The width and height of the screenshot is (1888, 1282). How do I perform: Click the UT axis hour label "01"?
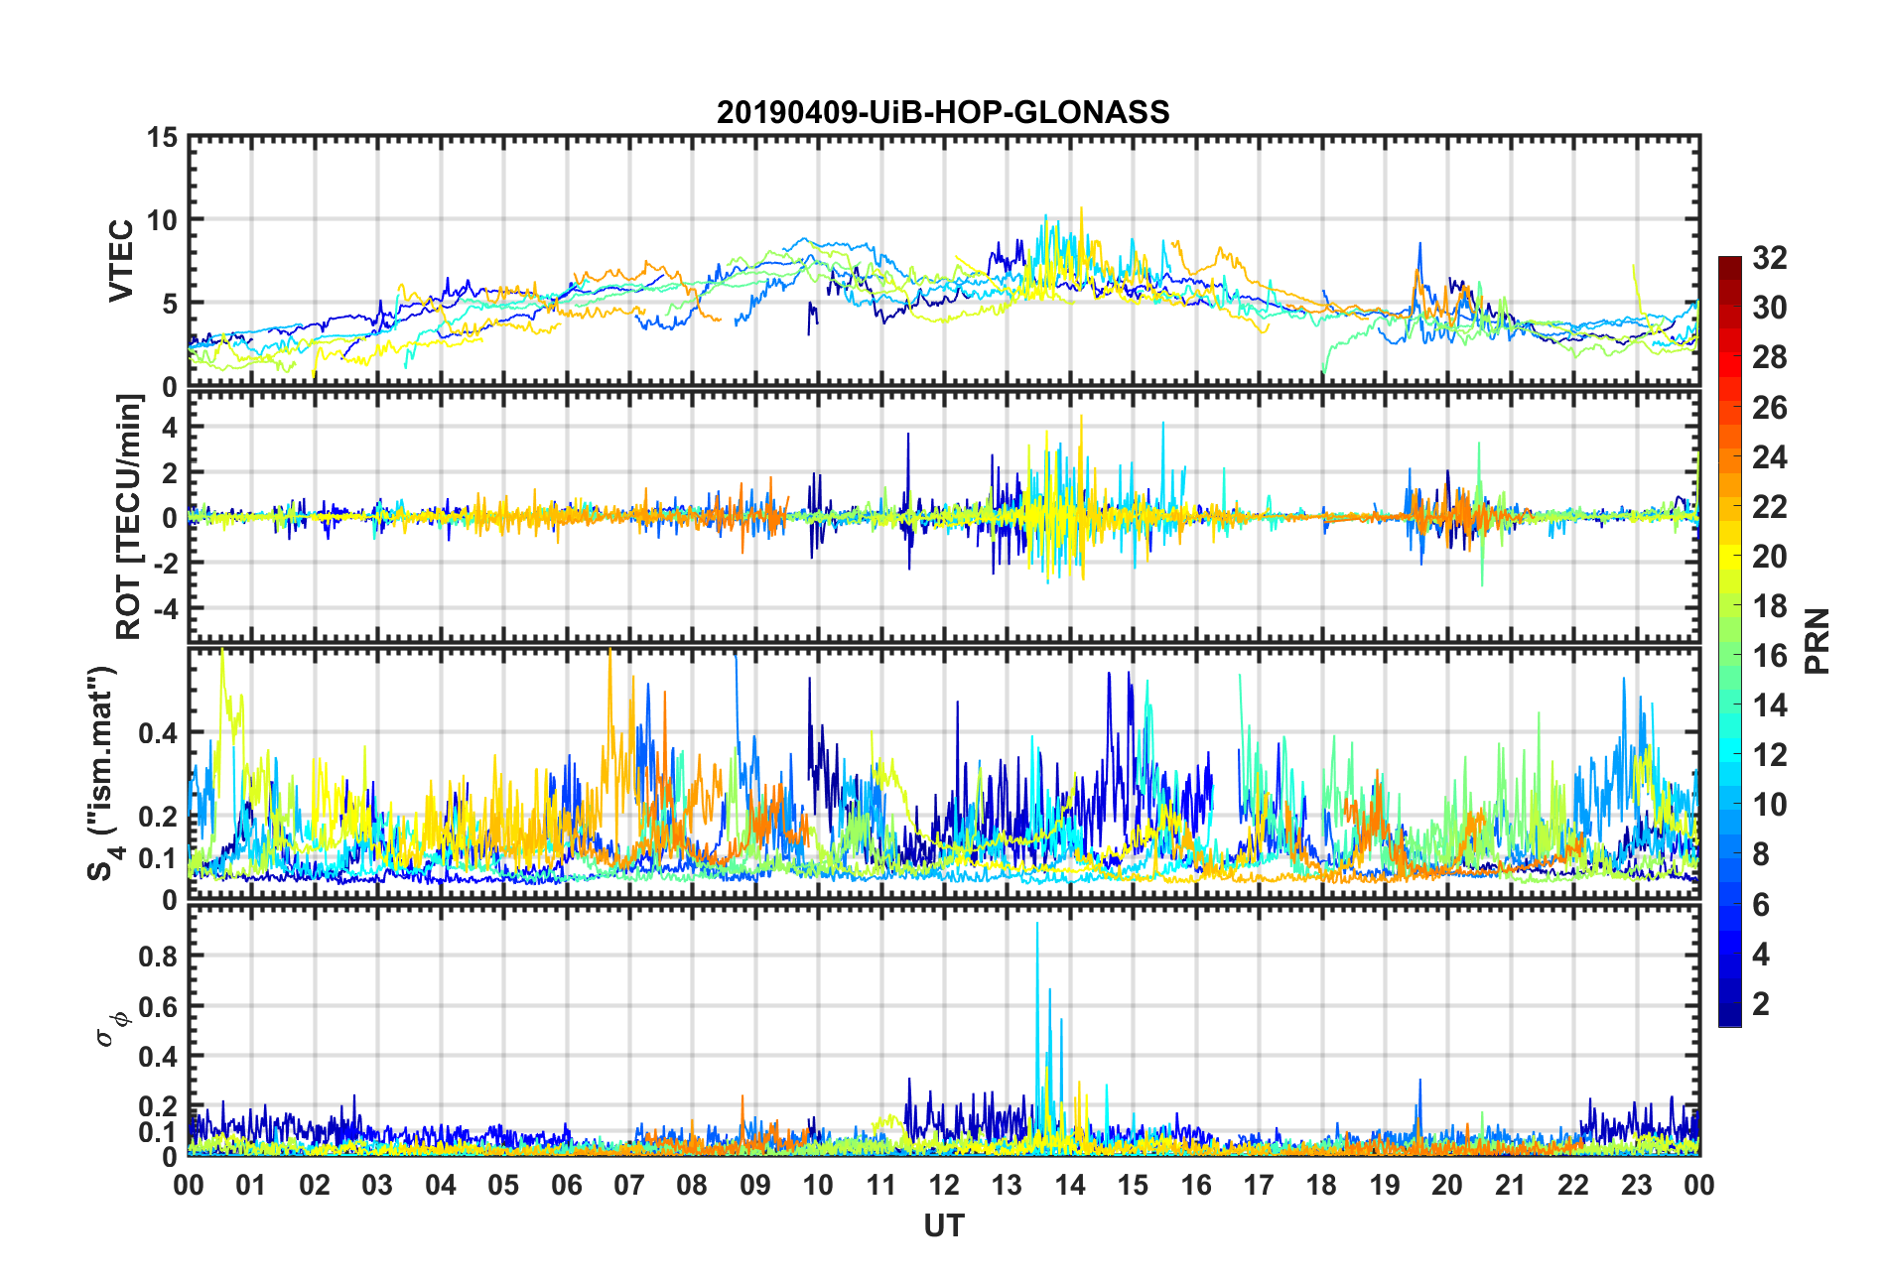[x=251, y=1185]
